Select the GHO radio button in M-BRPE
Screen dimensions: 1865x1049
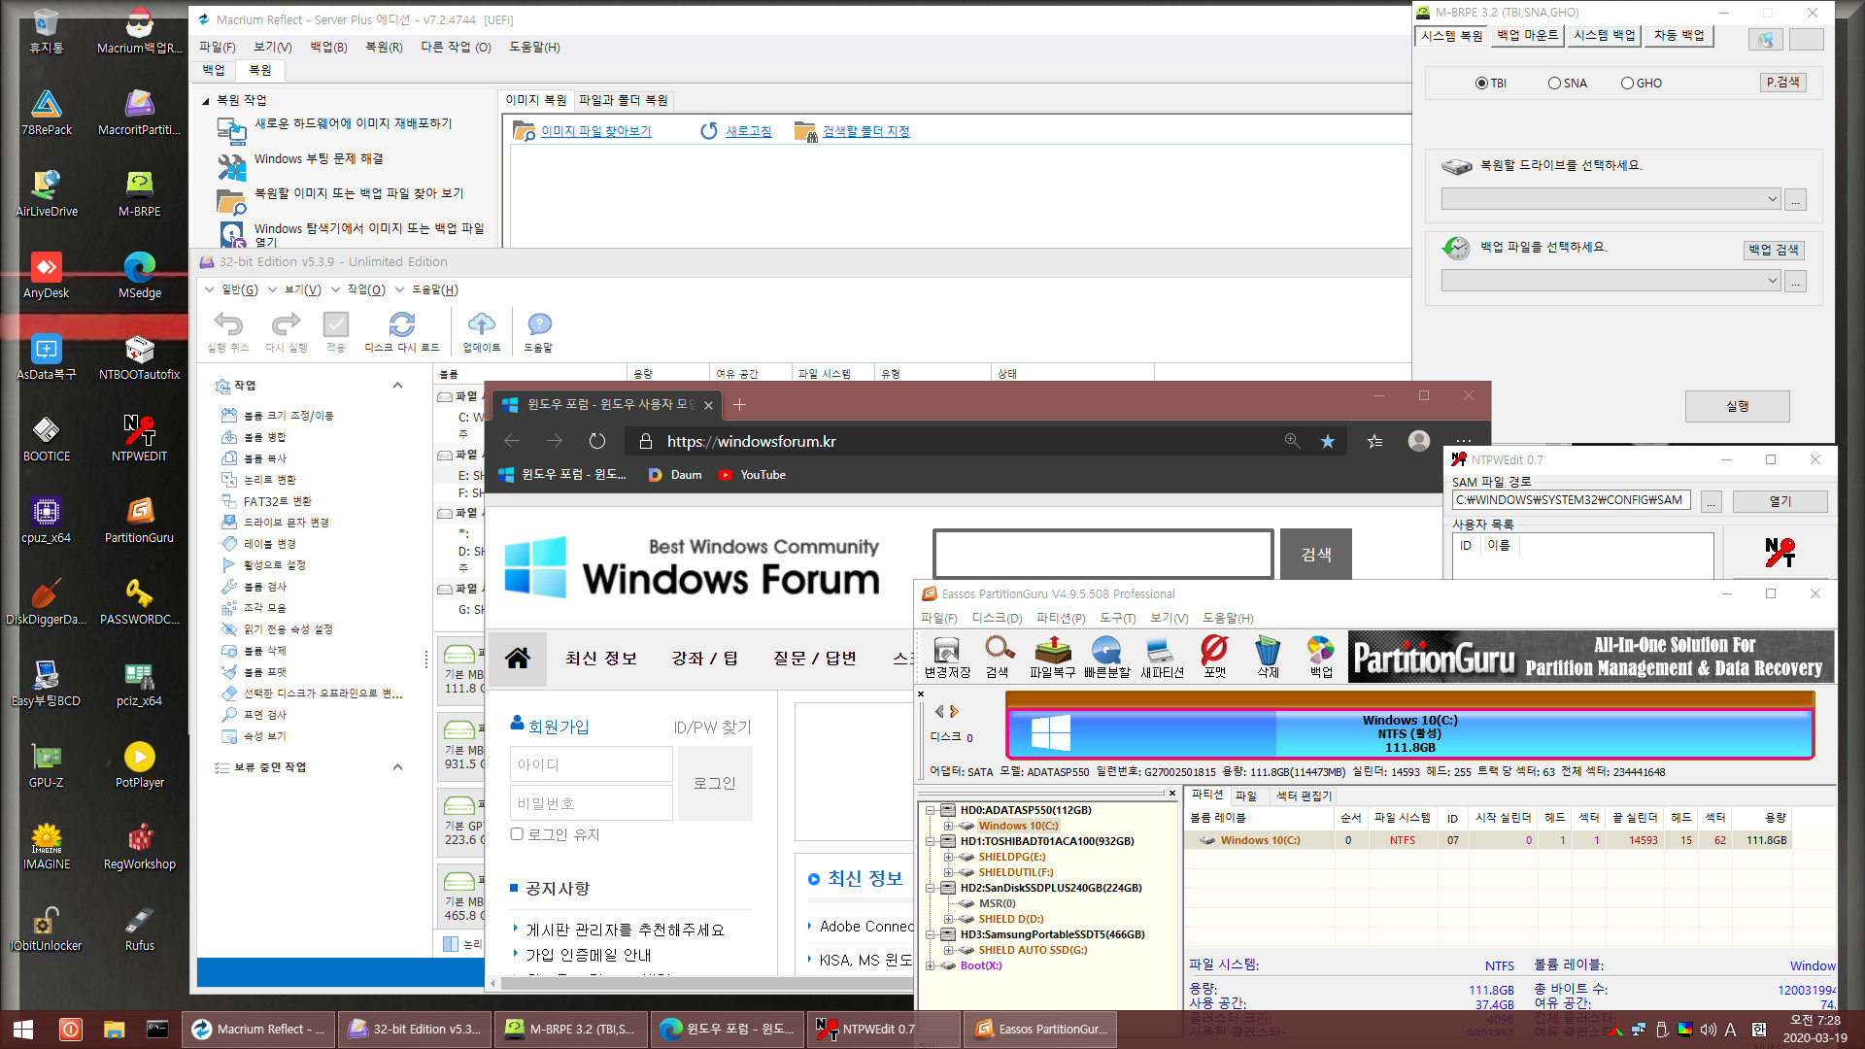click(1627, 84)
